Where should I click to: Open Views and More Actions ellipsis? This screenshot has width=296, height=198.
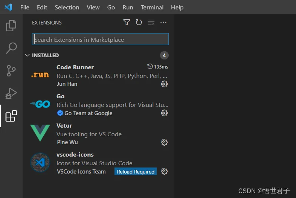coord(163,22)
